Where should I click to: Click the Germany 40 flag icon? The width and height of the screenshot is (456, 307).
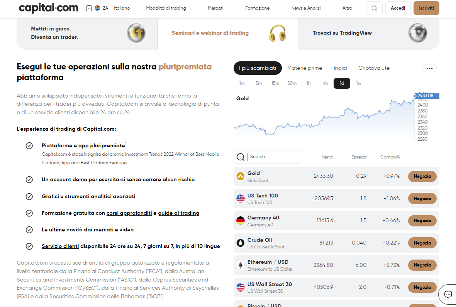click(x=241, y=221)
